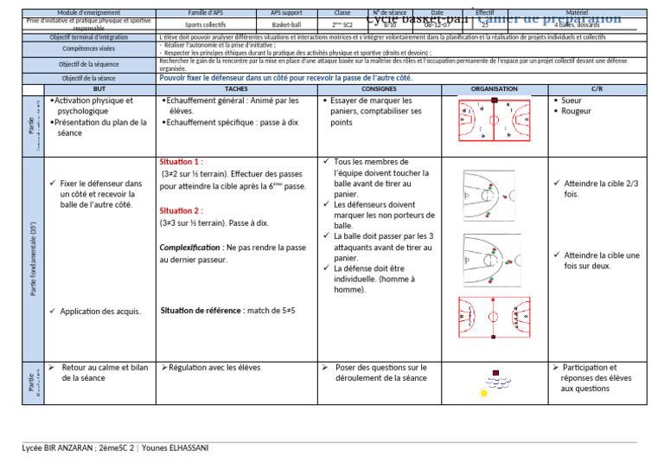Select 'La balle doit passer par les 3 attaquants'
Screen dimensions: 664x470
click(378, 247)
